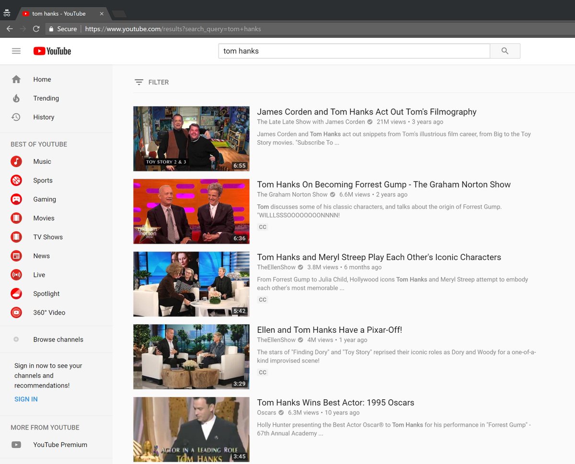Viewport: 575px width, 464px height.
Task: Click the Browse channels plus icon
Action: 16,340
